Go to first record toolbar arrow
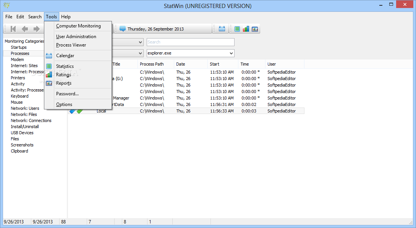 (13, 29)
